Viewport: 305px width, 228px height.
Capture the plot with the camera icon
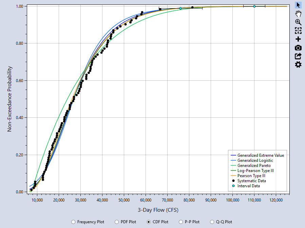click(x=298, y=47)
